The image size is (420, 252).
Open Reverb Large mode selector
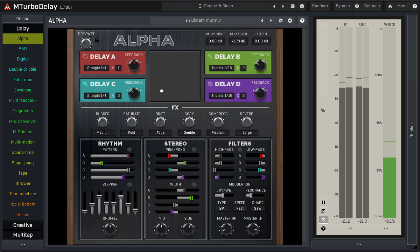click(x=247, y=133)
